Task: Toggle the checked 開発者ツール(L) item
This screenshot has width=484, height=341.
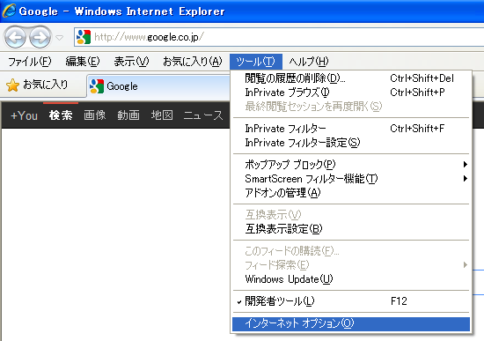Action: (x=351, y=300)
